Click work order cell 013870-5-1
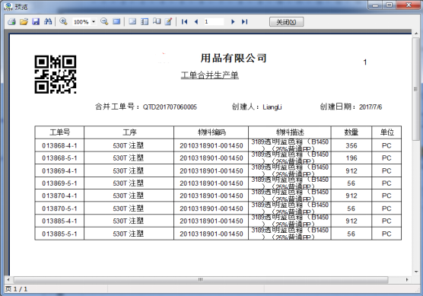423x296 pixels. click(x=59, y=208)
